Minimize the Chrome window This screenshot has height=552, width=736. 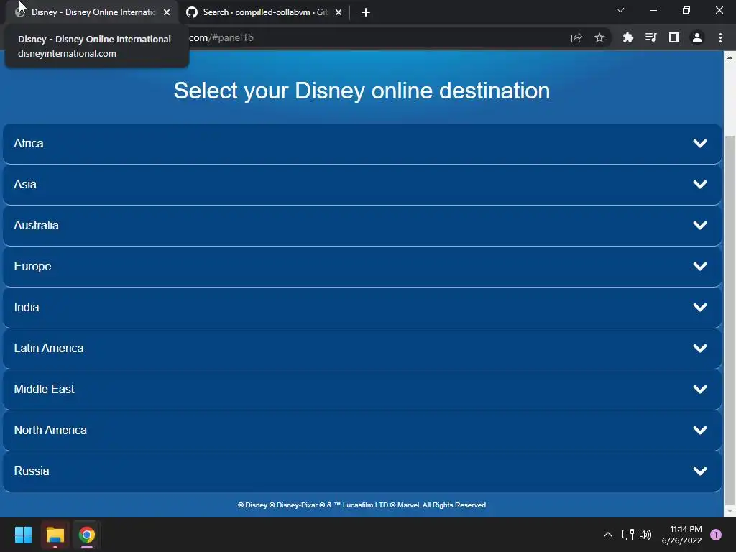pos(653,10)
